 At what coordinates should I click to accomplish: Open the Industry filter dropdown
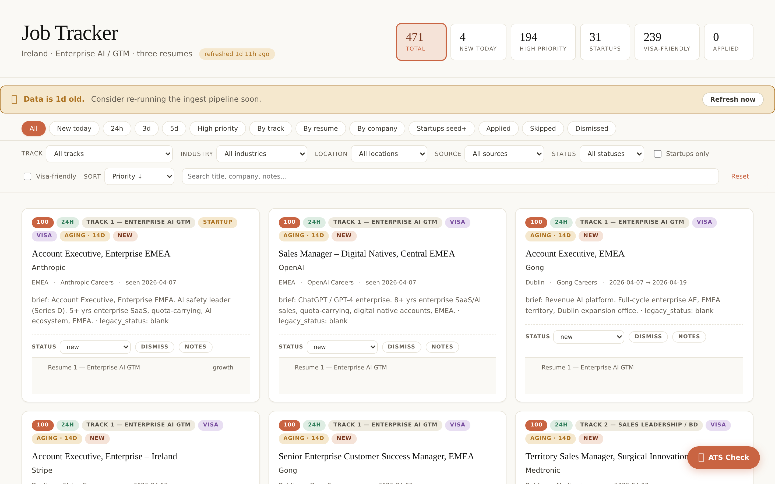(x=261, y=154)
